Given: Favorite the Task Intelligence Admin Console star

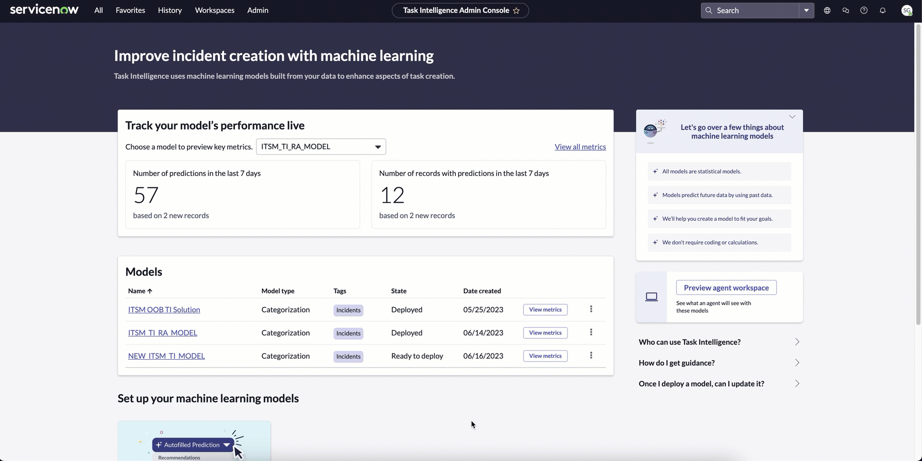Looking at the screenshot, I should (516, 10).
